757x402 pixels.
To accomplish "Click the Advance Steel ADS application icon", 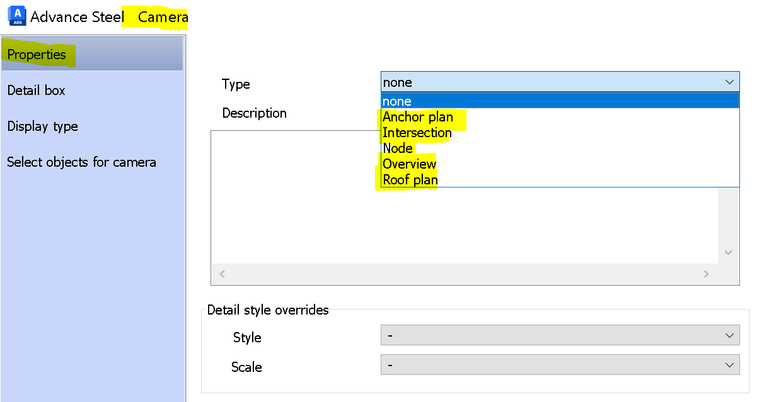I will (17, 16).
